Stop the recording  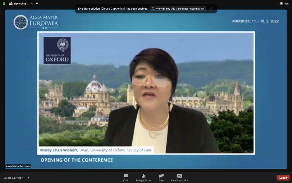click(x=37, y=3)
